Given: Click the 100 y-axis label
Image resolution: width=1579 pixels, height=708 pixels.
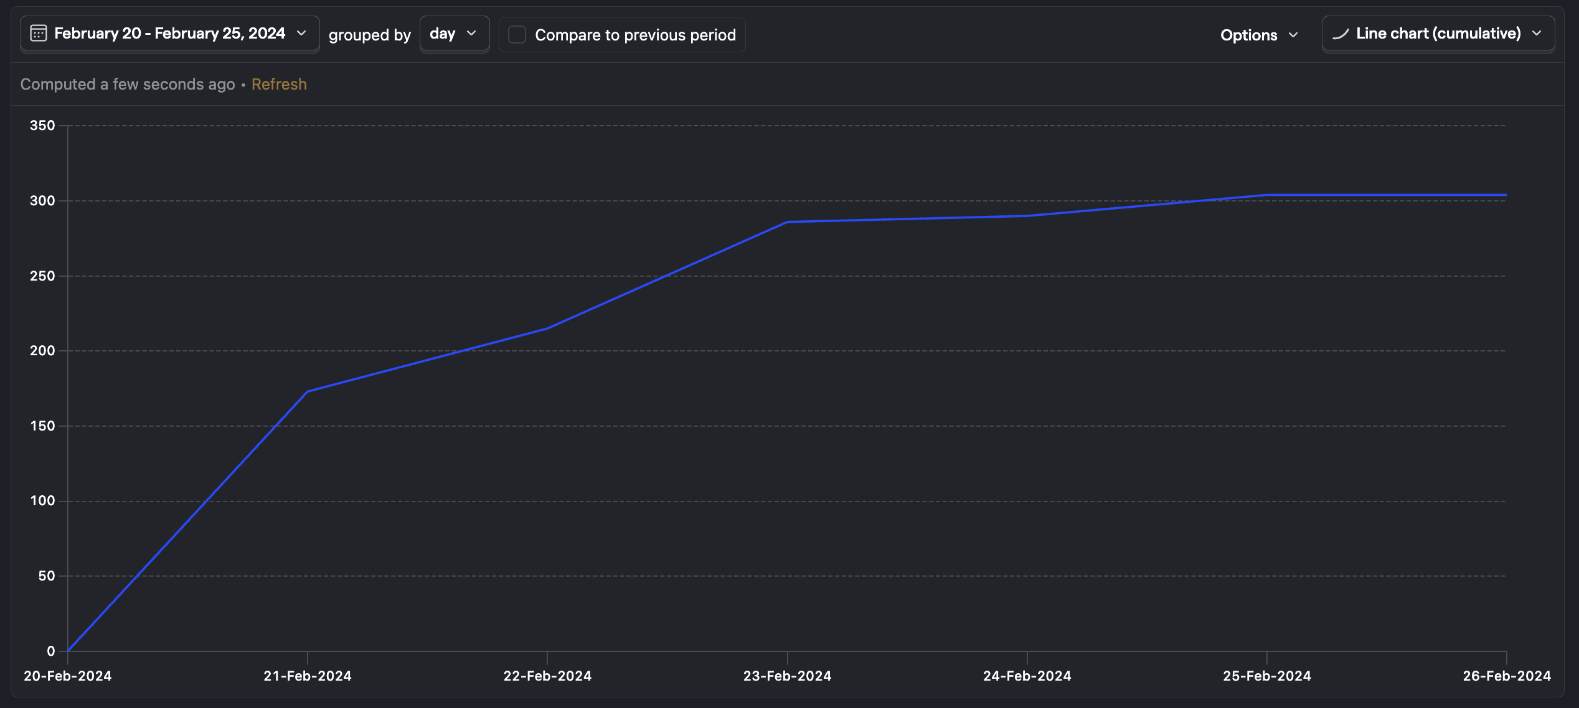Looking at the screenshot, I should (42, 501).
